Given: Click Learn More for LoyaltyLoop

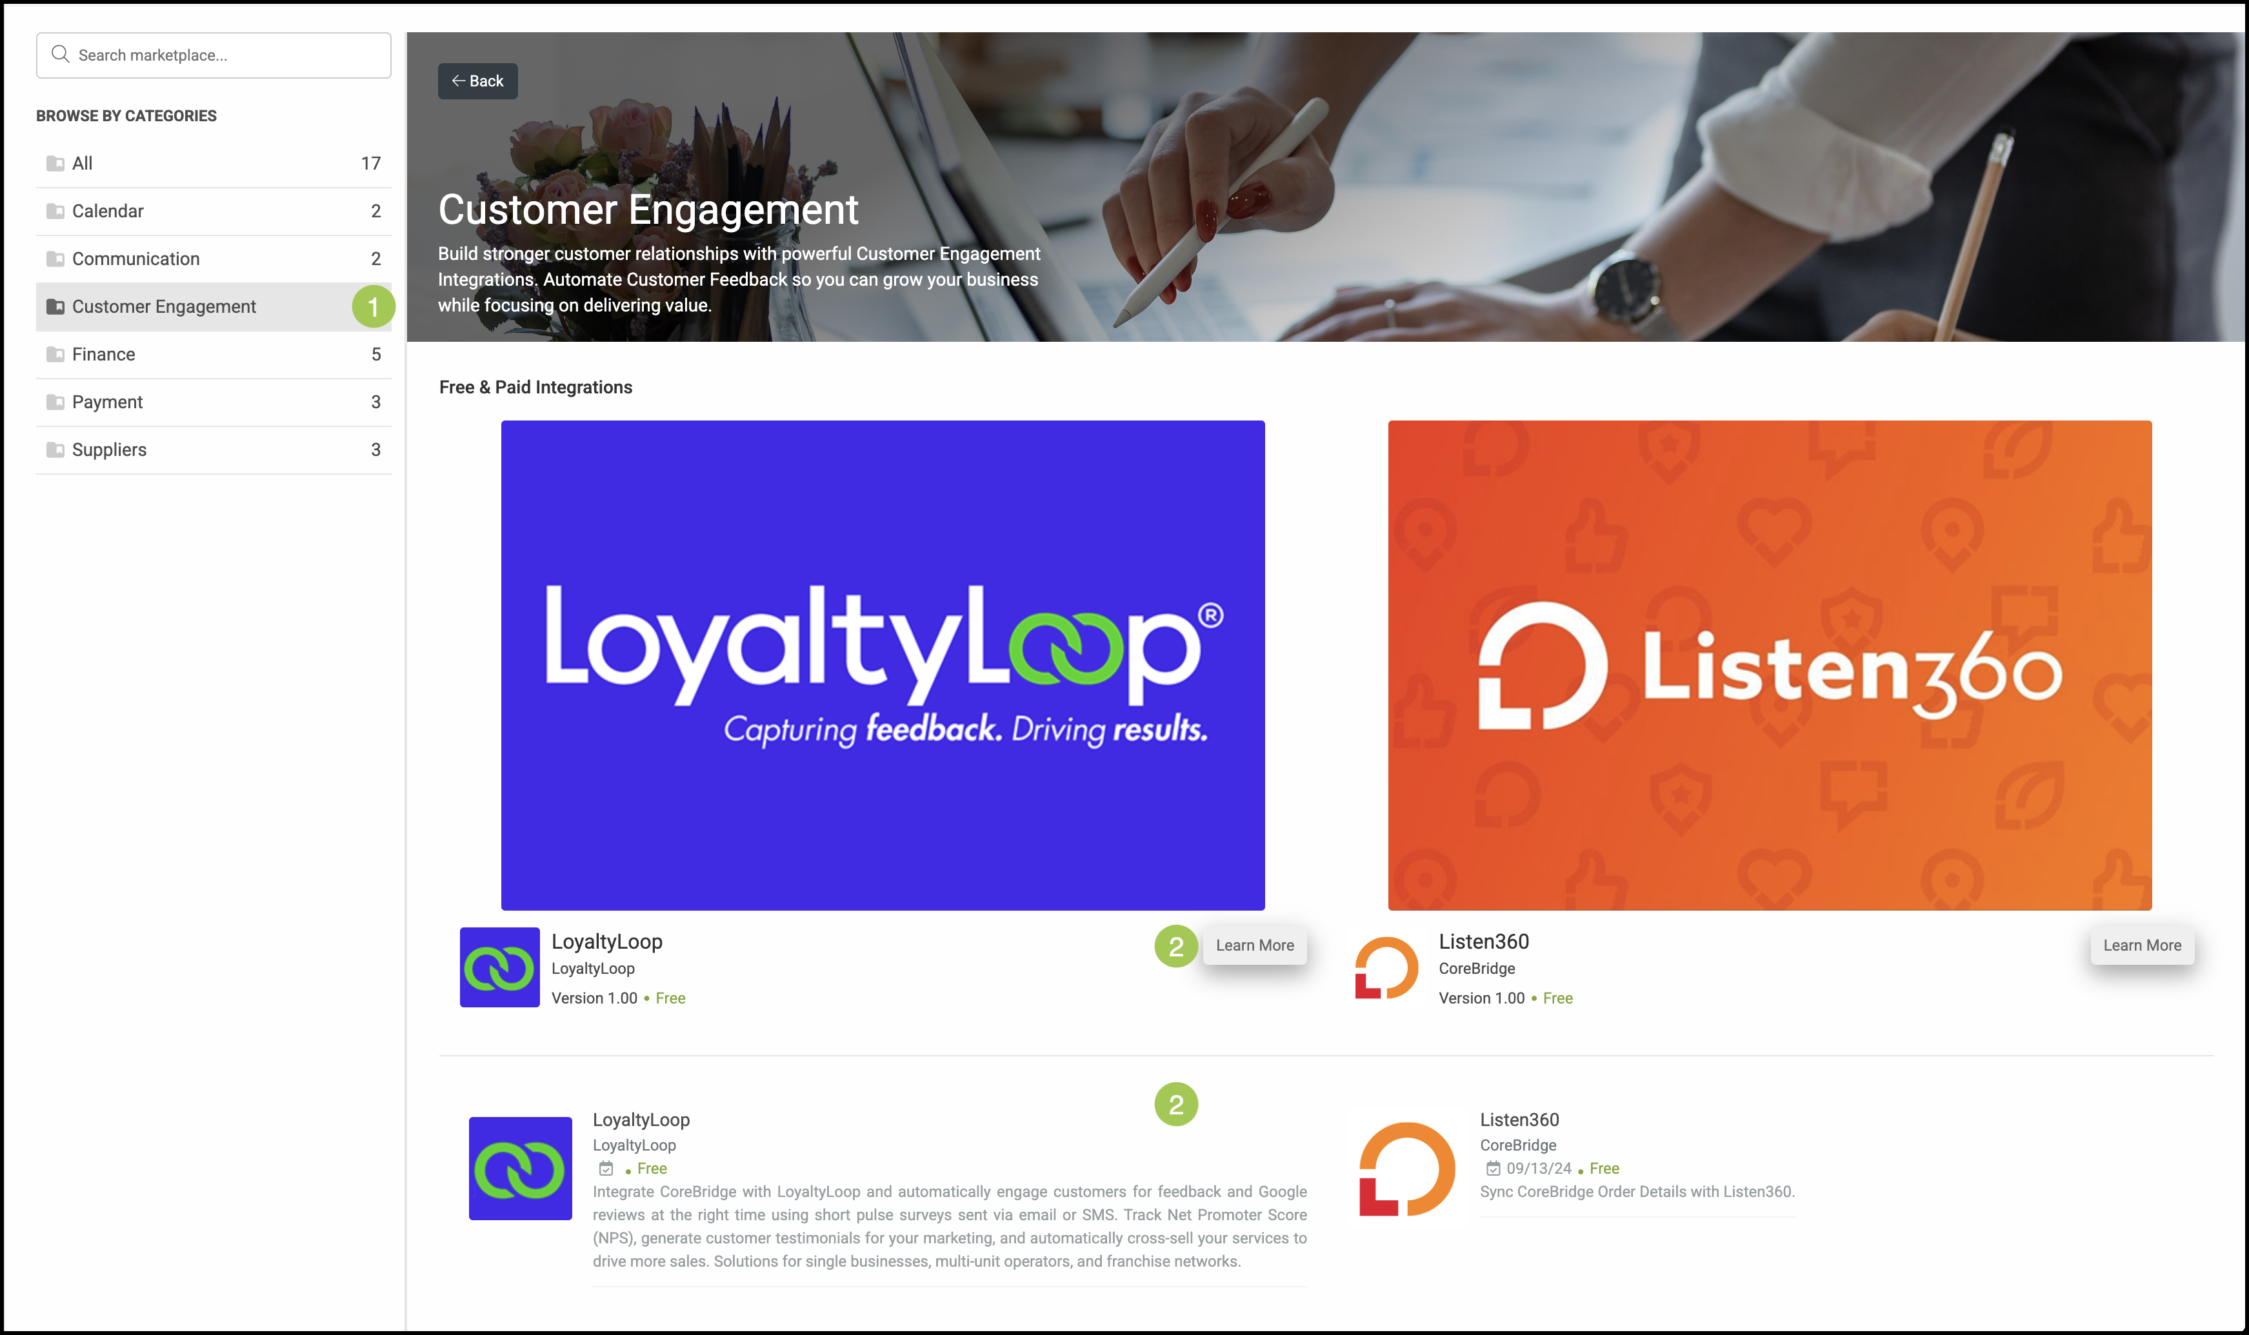Looking at the screenshot, I should 1255,945.
